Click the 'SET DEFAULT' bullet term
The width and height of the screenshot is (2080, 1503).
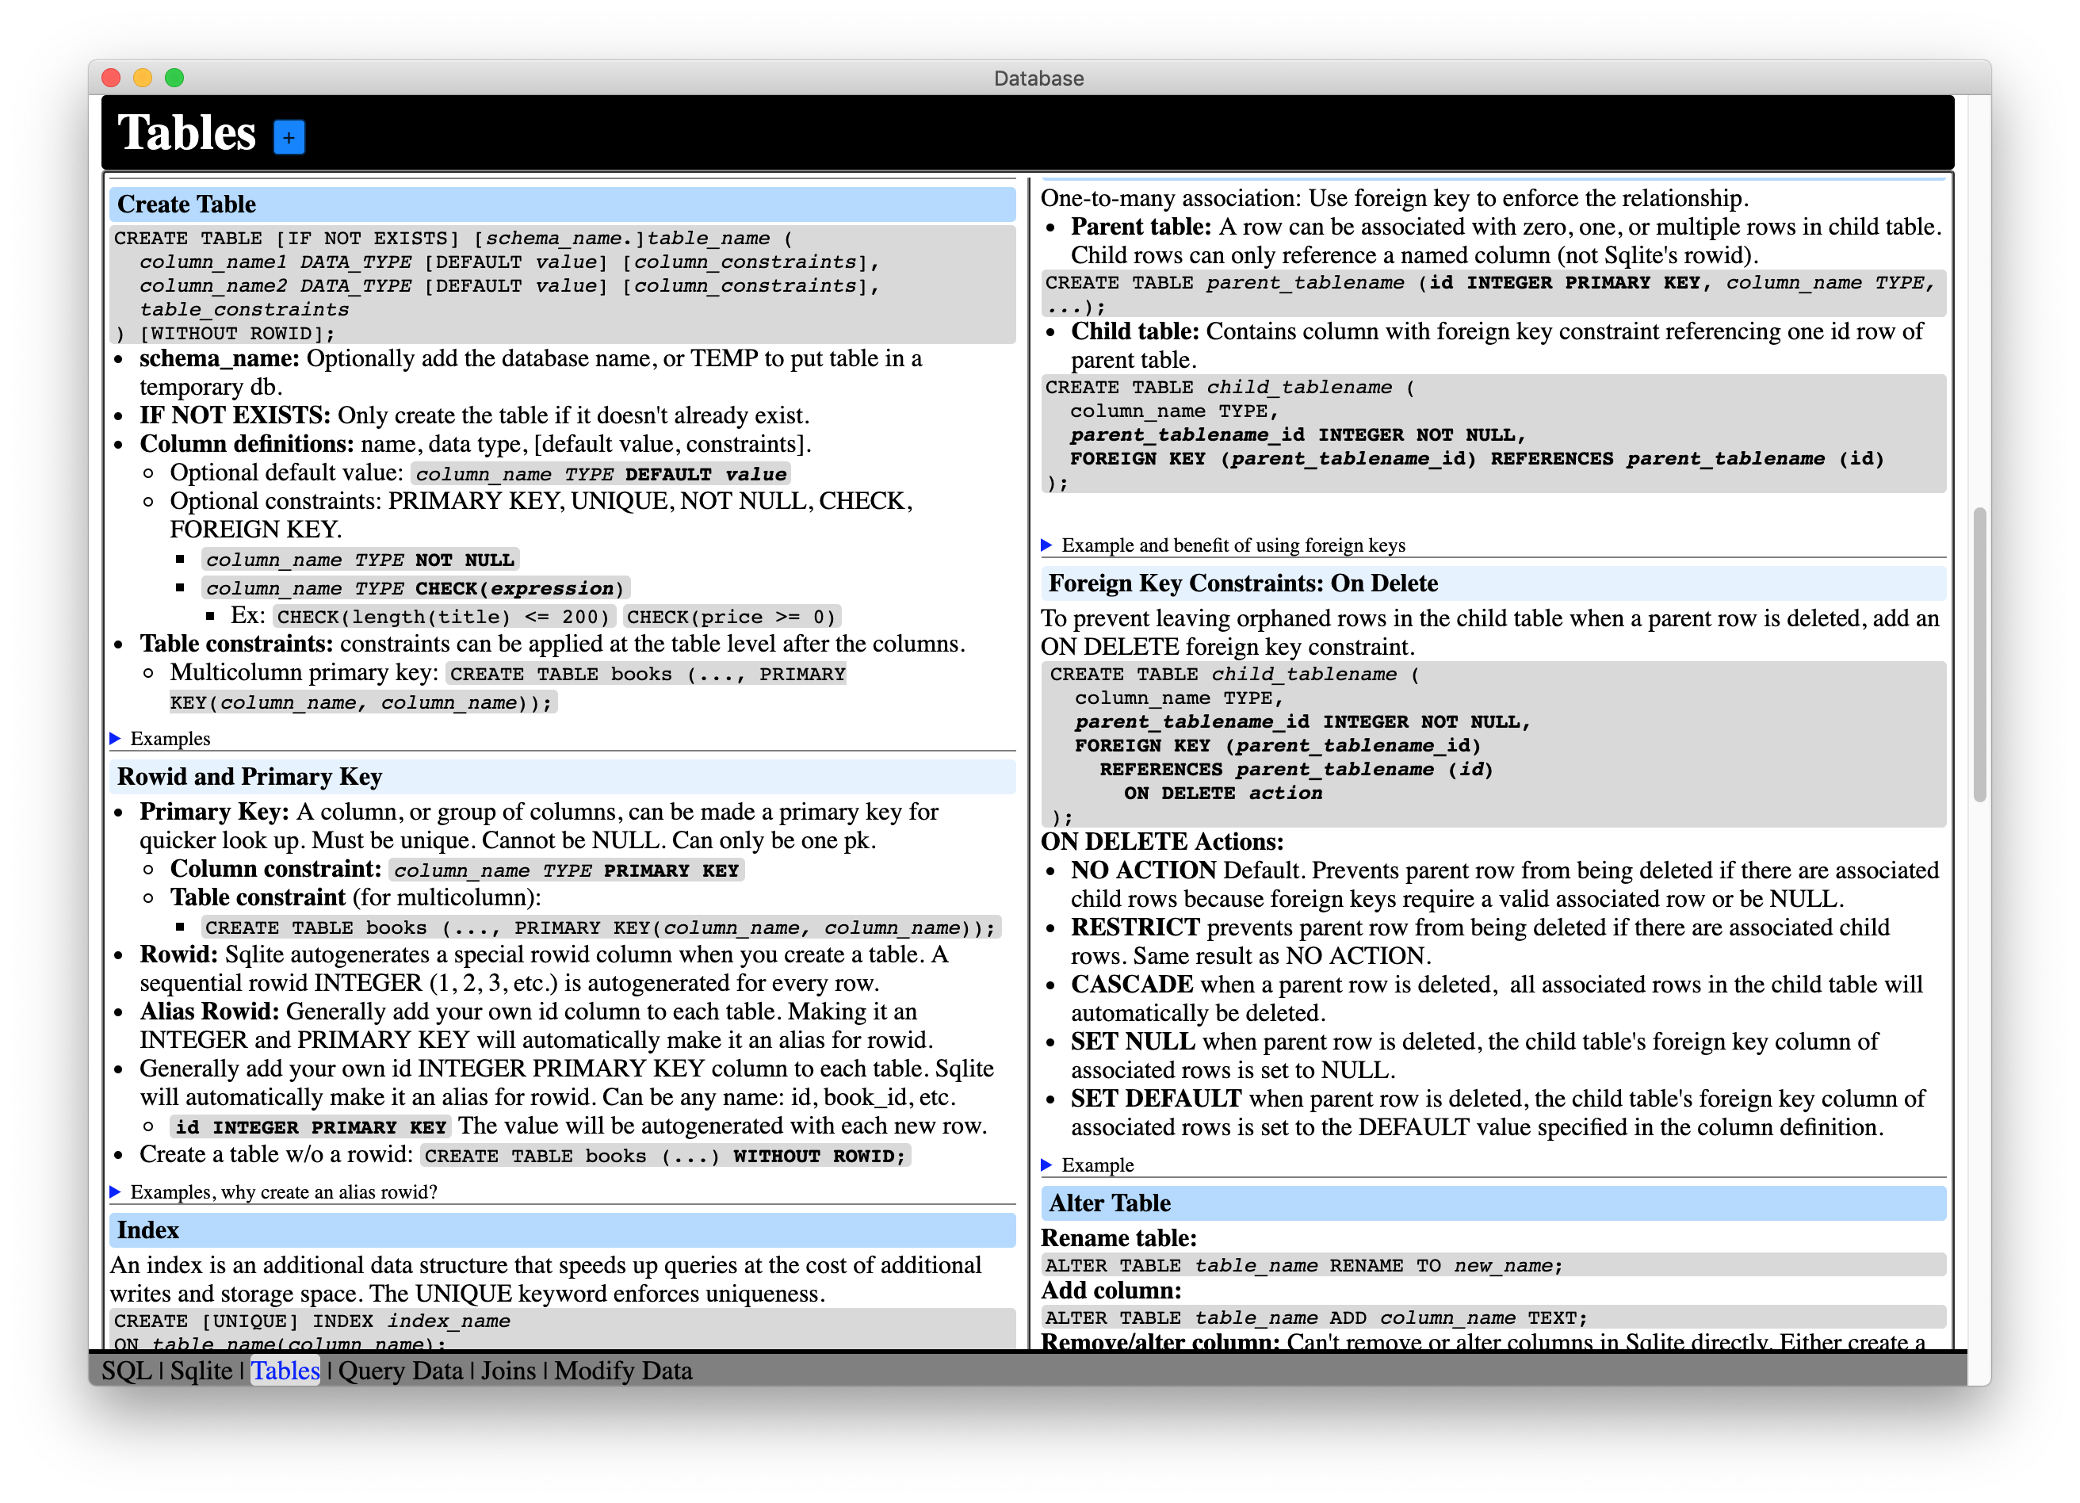point(1157,1099)
